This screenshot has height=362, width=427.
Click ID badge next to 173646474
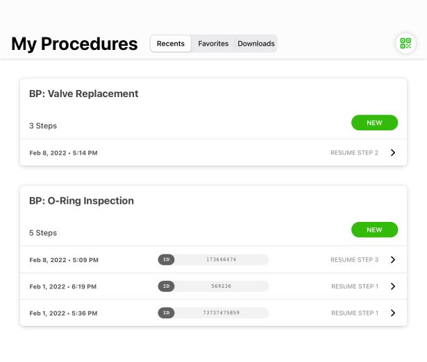[166, 260]
